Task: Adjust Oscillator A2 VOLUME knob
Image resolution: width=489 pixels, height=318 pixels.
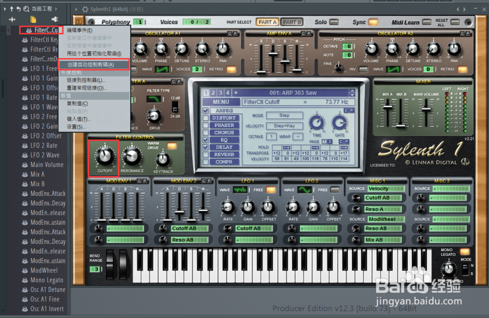Action: (371, 49)
